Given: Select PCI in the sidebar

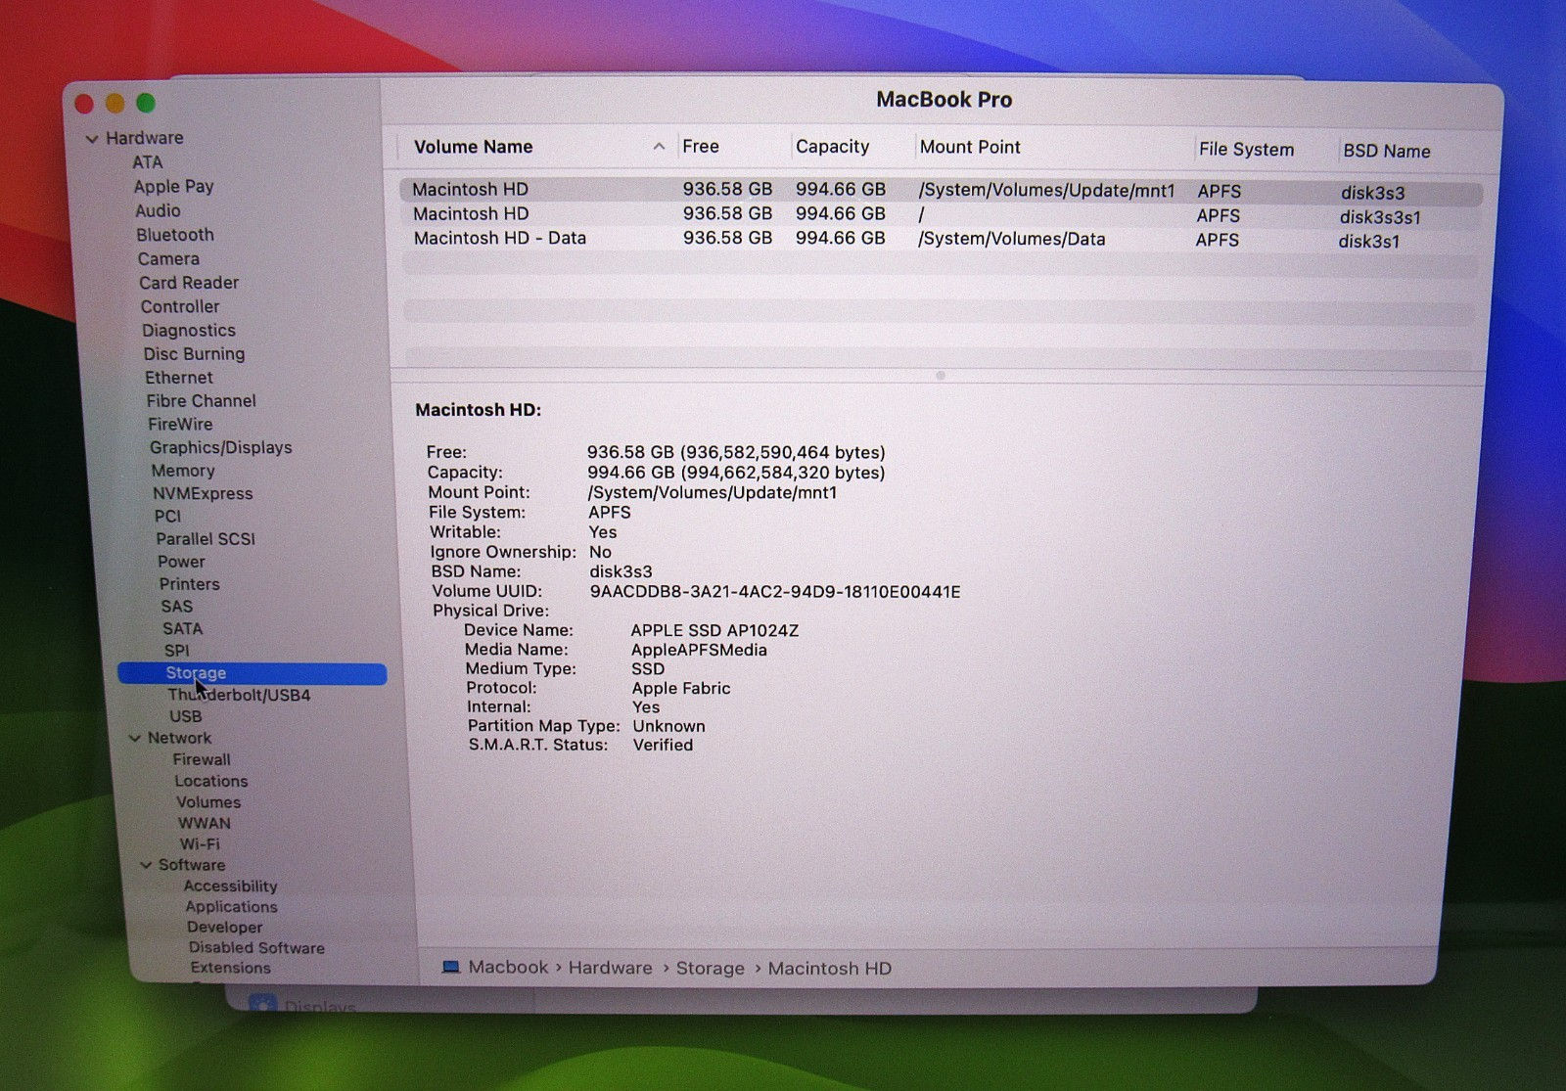Looking at the screenshot, I should click(x=167, y=516).
